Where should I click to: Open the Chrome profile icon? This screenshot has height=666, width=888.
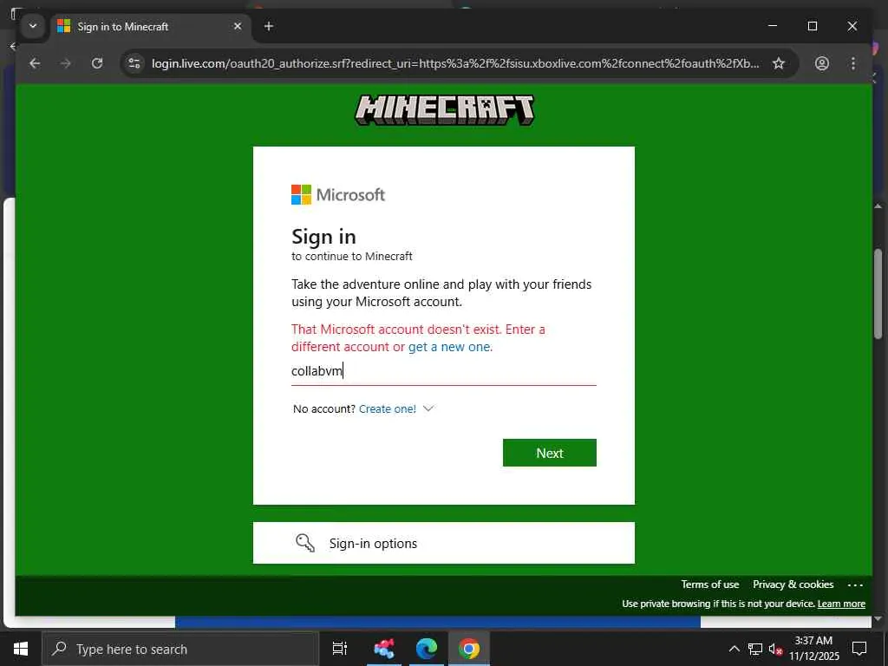(822, 63)
